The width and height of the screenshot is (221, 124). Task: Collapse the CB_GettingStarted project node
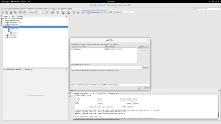pyautogui.click(x=4, y=18)
